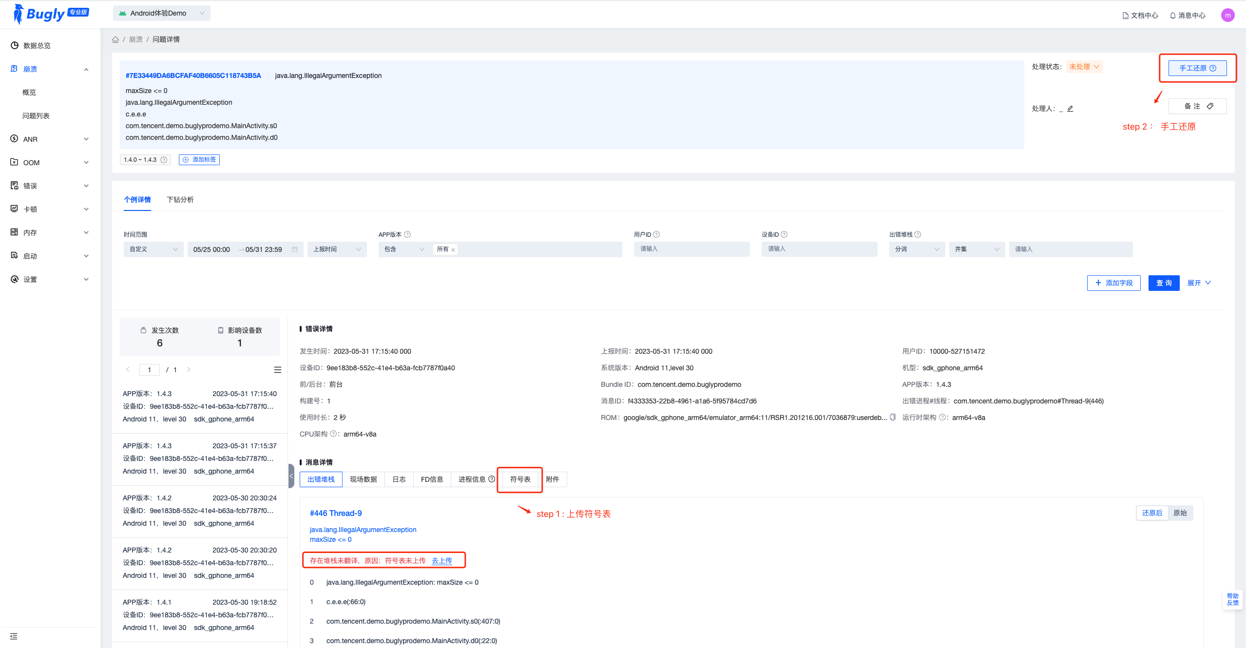Click the help icon next to 用户ID
The height and width of the screenshot is (648, 1246).
click(656, 234)
